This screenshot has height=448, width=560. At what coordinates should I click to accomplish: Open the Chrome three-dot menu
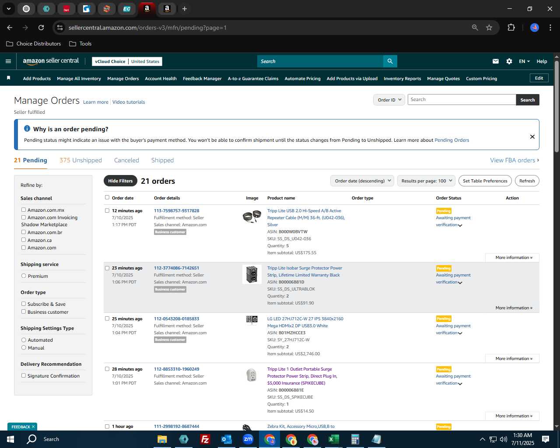(x=549, y=28)
